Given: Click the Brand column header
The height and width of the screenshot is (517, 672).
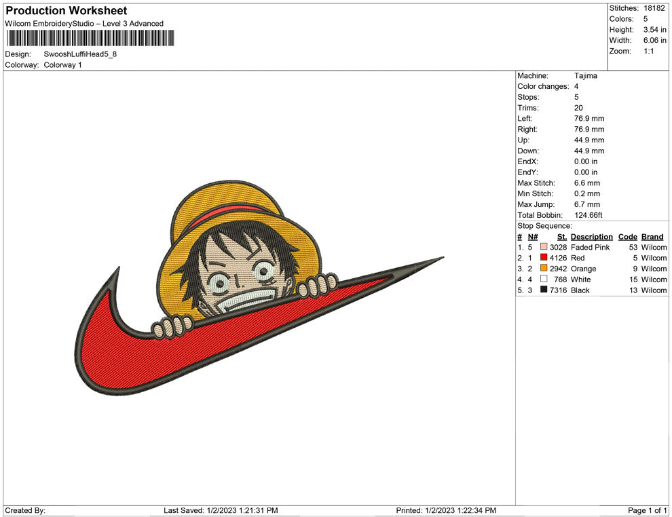Looking at the screenshot, I should pos(652,237).
